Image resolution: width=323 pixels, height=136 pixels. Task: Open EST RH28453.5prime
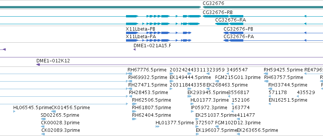pos(148,93)
